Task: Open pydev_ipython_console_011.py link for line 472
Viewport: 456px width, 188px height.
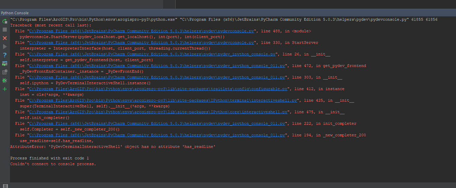Action: (157, 66)
